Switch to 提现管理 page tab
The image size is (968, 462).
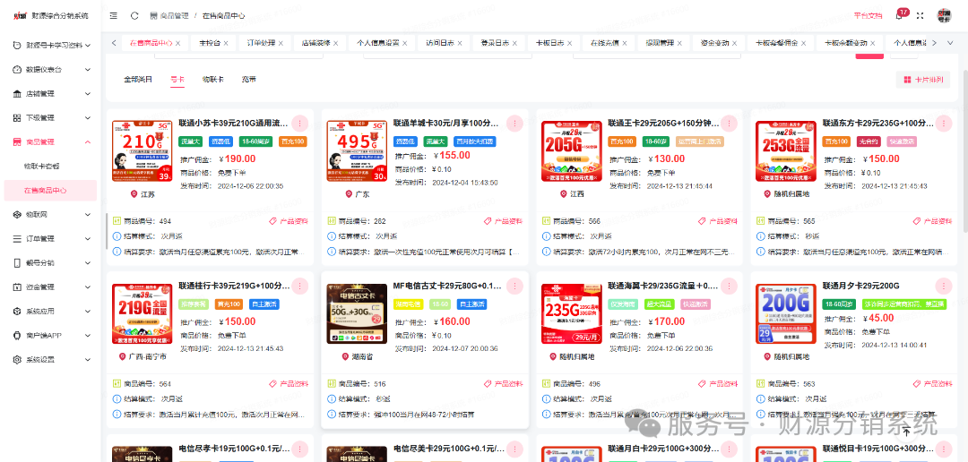tap(661, 43)
